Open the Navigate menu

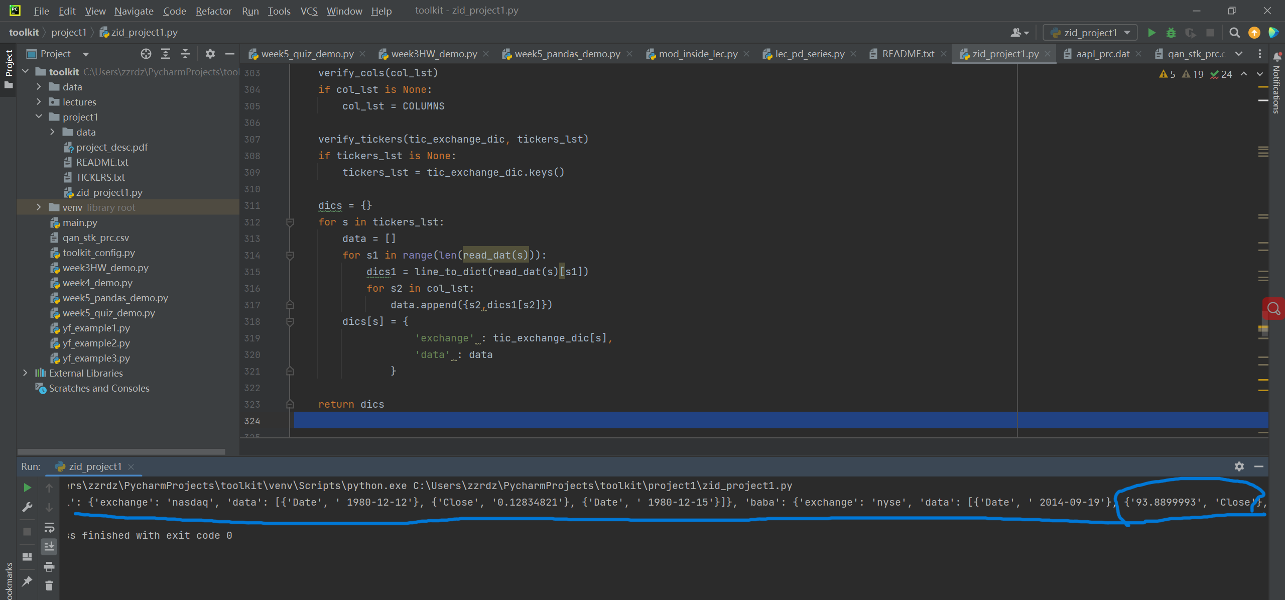coord(134,11)
